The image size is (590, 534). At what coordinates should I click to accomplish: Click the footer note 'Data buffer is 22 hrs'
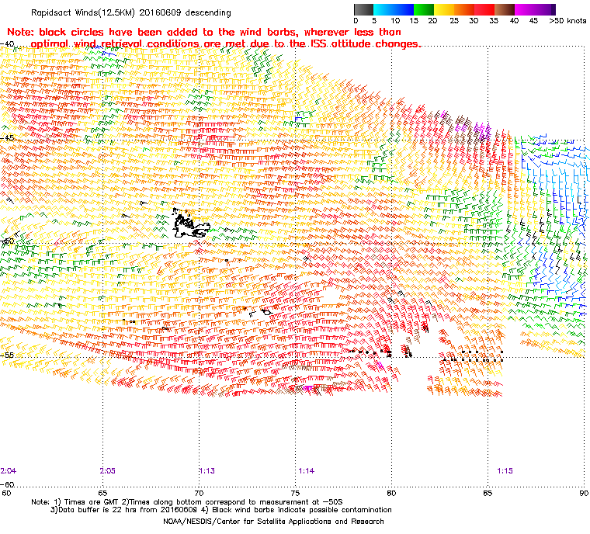pos(123,510)
